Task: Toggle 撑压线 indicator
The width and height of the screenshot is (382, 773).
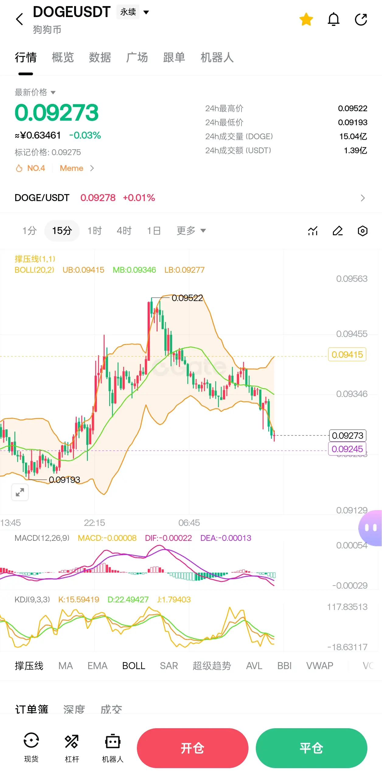Action: tap(29, 666)
